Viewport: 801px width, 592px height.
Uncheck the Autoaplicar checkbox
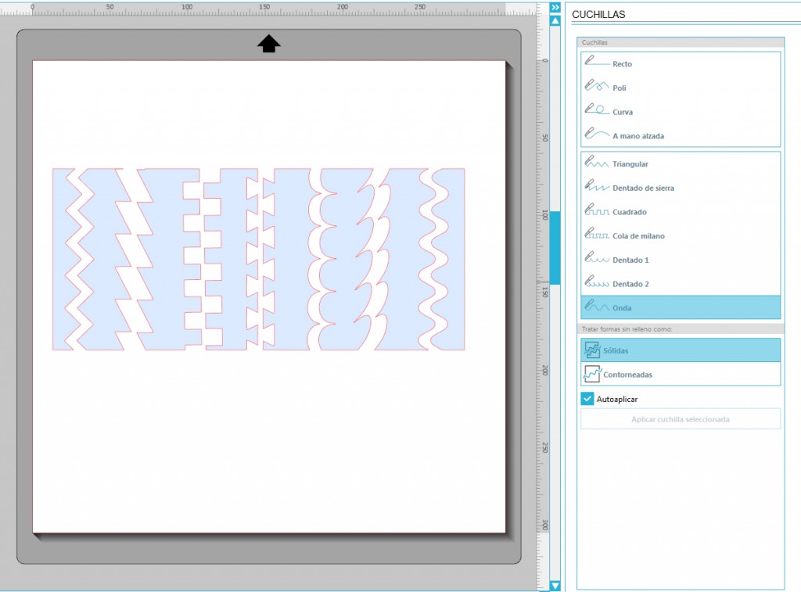[587, 399]
